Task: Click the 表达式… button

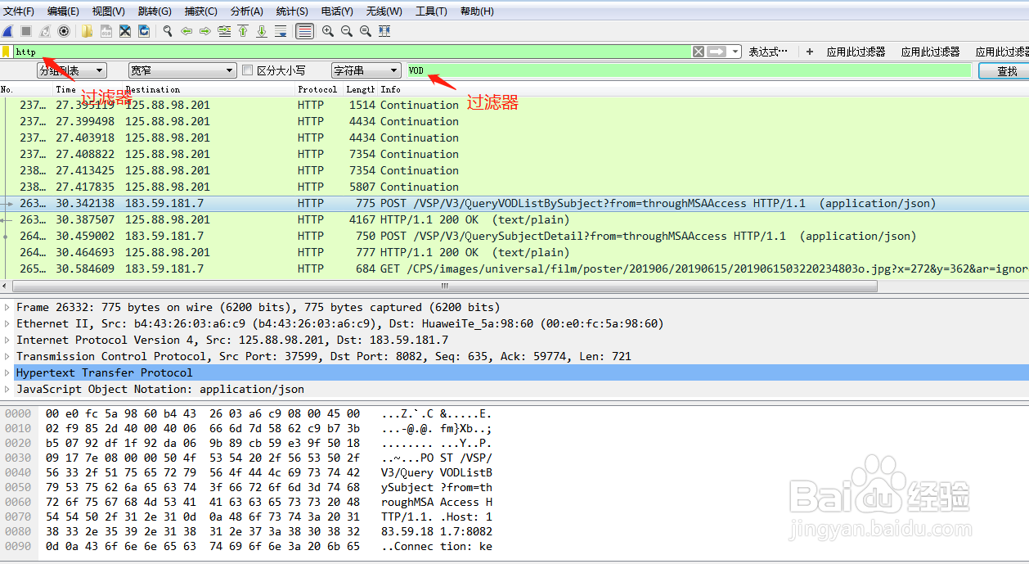Action: (x=767, y=51)
